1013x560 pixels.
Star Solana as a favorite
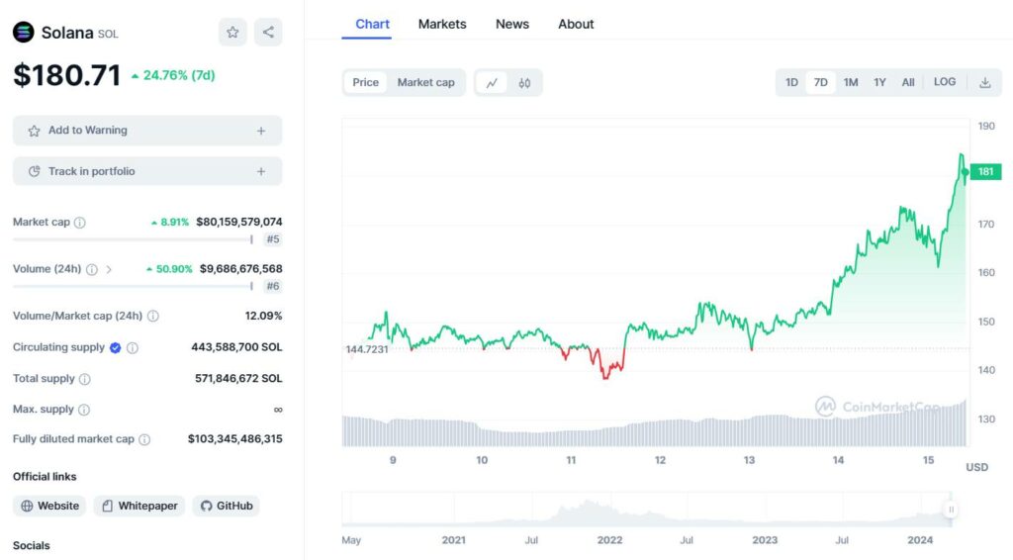tap(232, 33)
